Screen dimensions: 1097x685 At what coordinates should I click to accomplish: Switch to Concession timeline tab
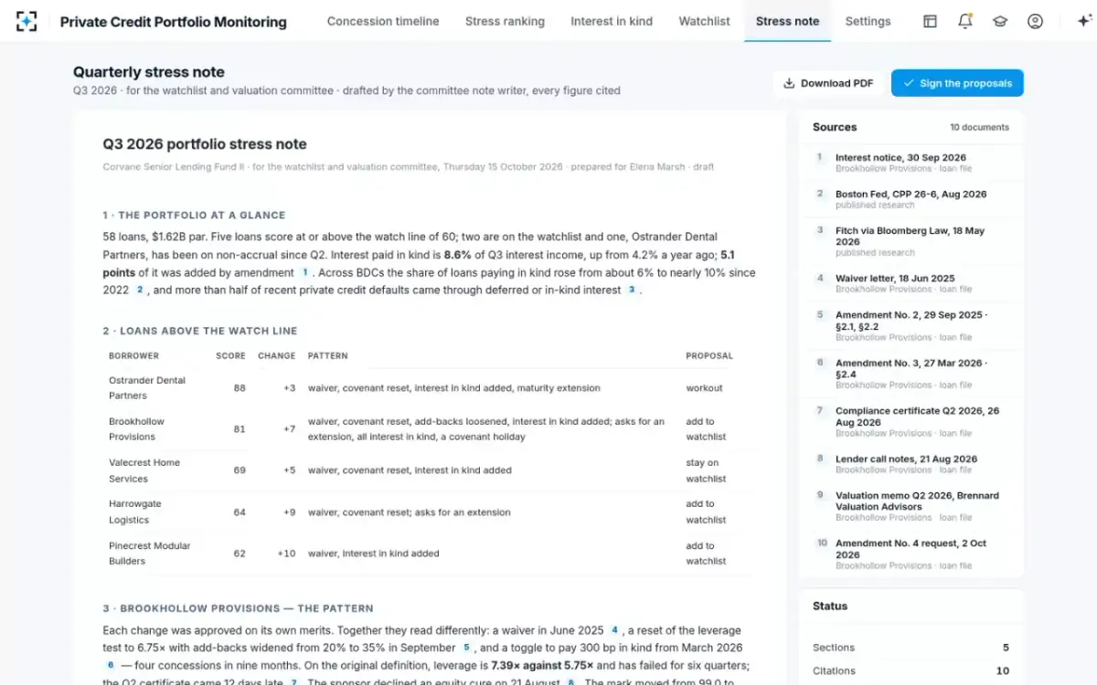pos(383,21)
